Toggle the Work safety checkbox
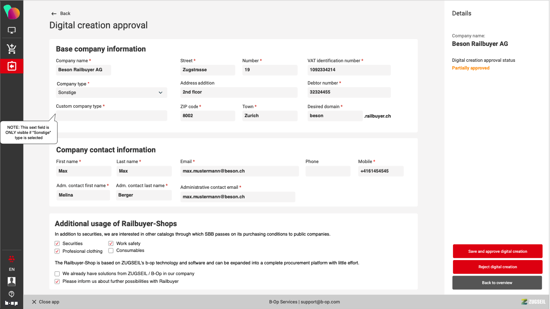The image size is (550, 309). (111, 243)
